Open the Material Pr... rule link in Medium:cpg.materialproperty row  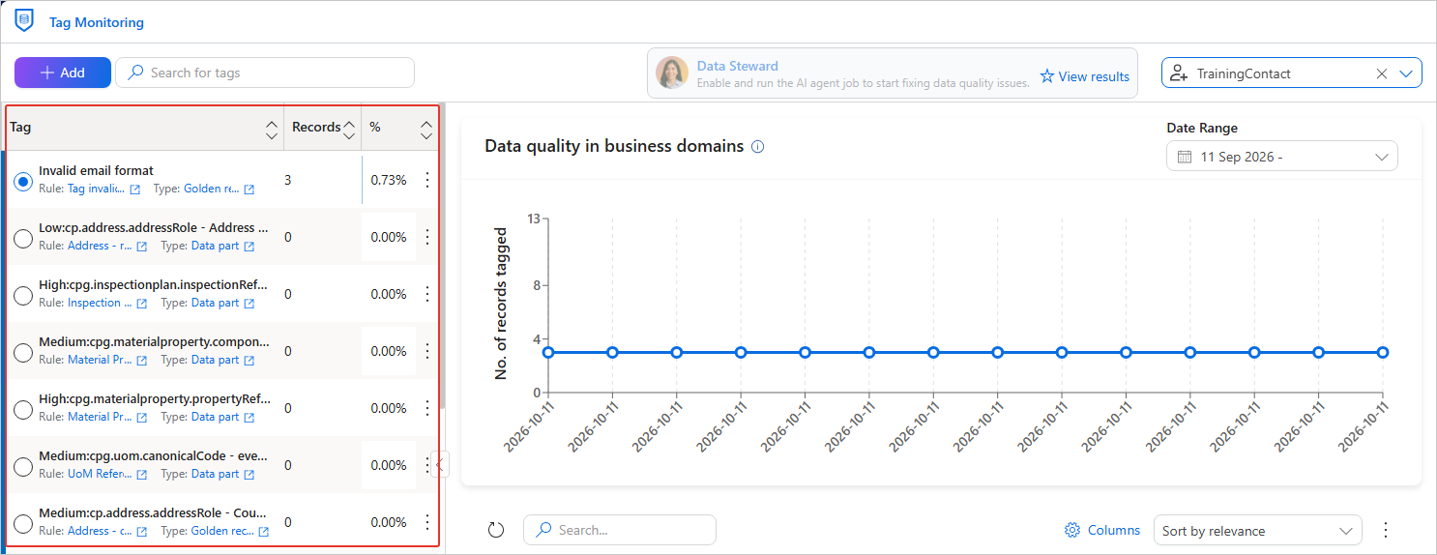(101, 360)
